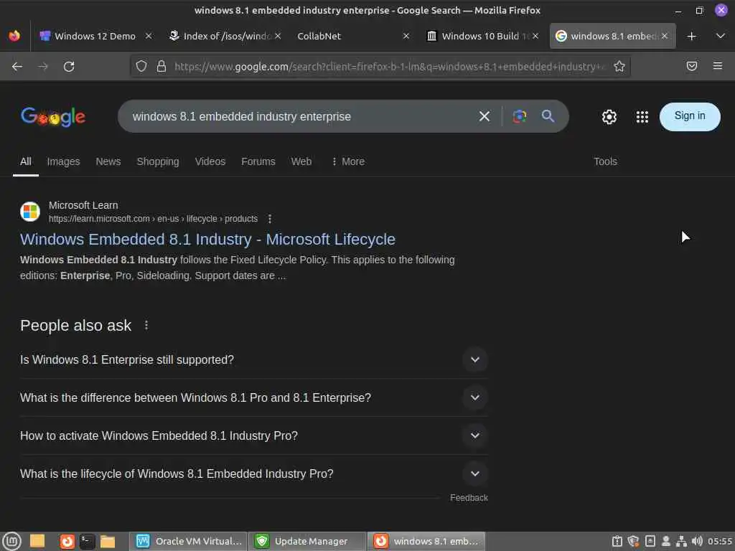
Task: Click the padlock site info icon
Action: pyautogui.click(x=161, y=66)
